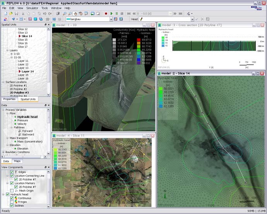Click the Undo arrow icon
The image size is (267, 214).
pyautogui.click(x=44, y=14)
